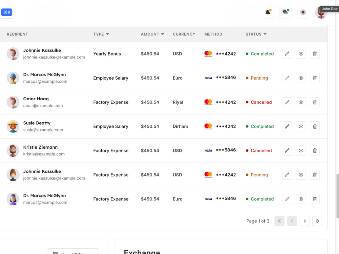
Task: Click the RECIPIENT column header
Action: click(x=17, y=34)
